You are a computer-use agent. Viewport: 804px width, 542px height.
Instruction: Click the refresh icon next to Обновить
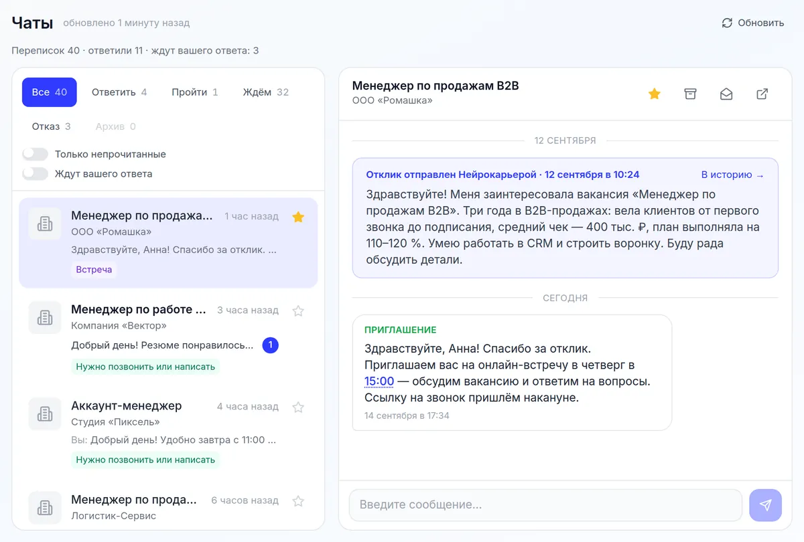(x=727, y=23)
